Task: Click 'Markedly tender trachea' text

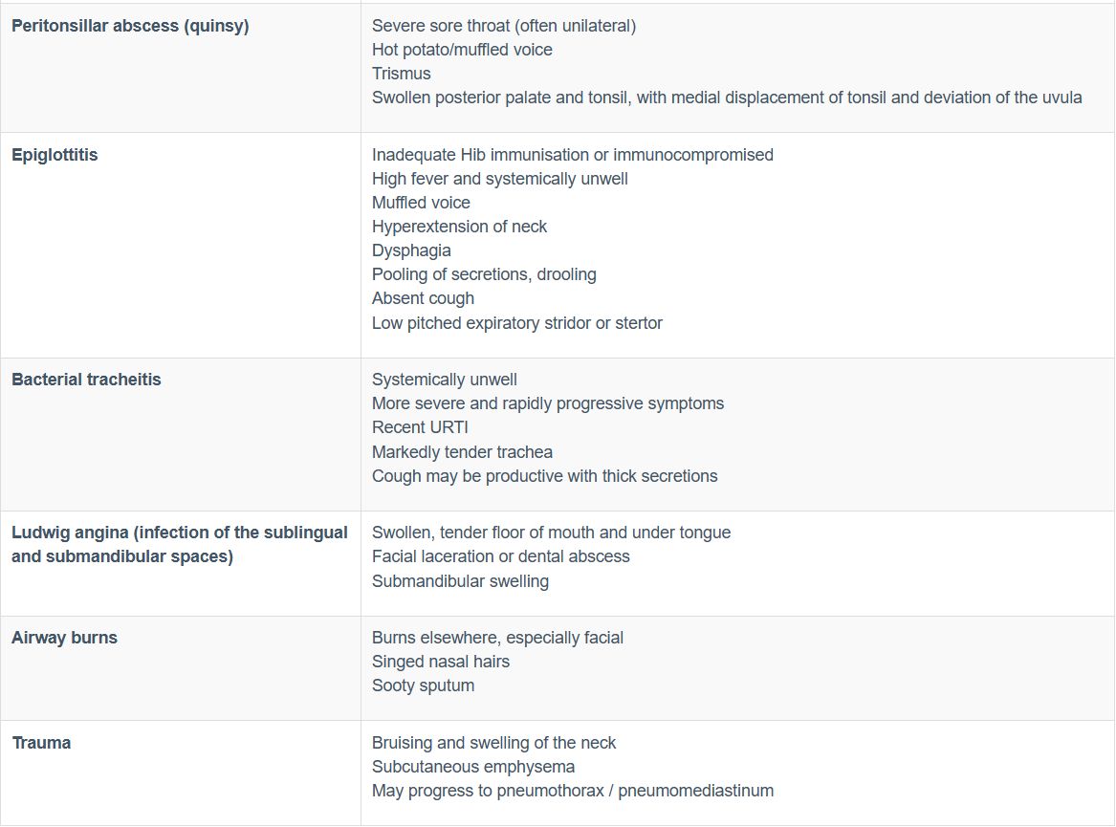Action: coord(462,452)
